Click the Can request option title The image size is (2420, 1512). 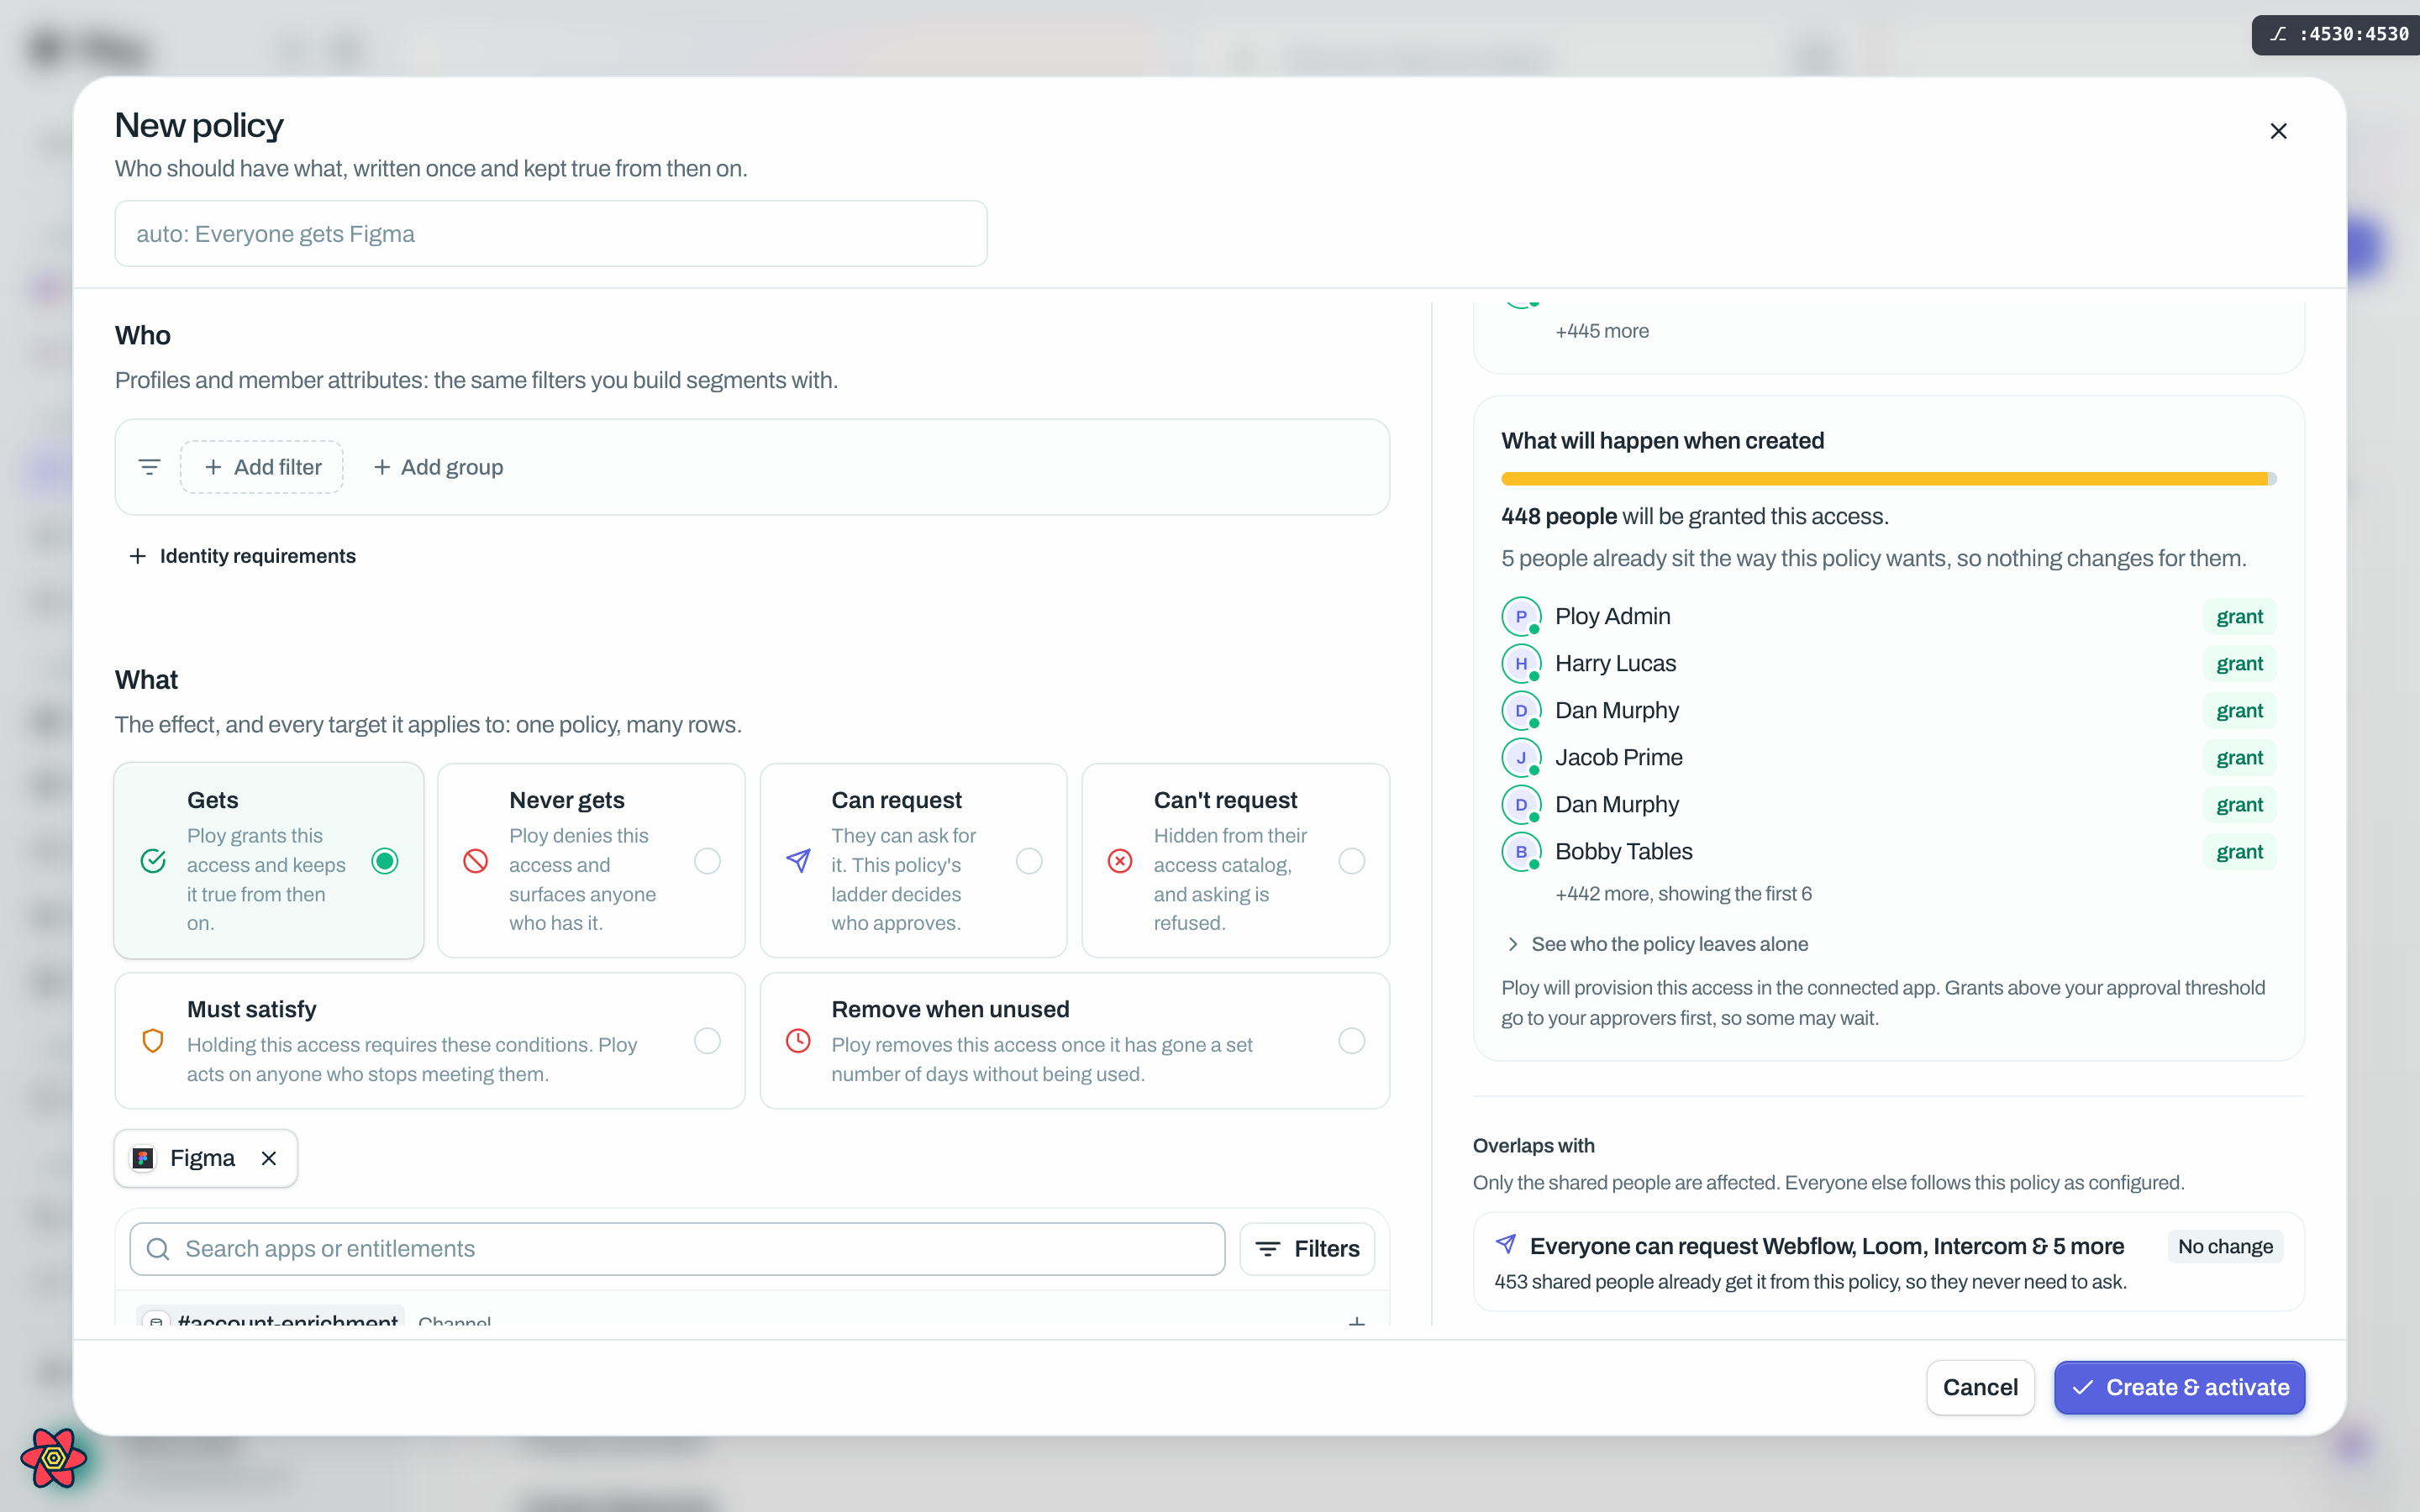pyautogui.click(x=896, y=800)
